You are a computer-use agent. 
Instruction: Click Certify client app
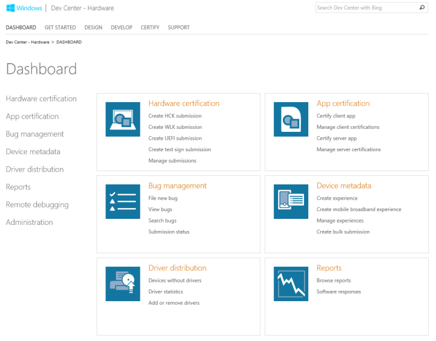coord(336,116)
